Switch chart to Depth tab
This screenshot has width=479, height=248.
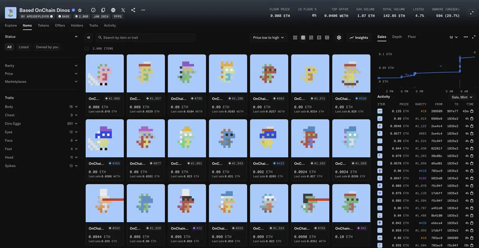point(397,37)
